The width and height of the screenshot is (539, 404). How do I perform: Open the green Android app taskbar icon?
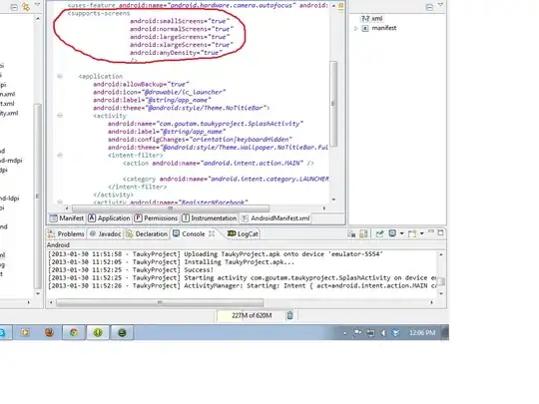click(98, 332)
